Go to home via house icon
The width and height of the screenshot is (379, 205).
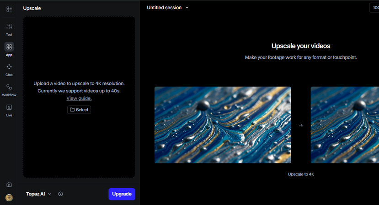tap(9, 184)
